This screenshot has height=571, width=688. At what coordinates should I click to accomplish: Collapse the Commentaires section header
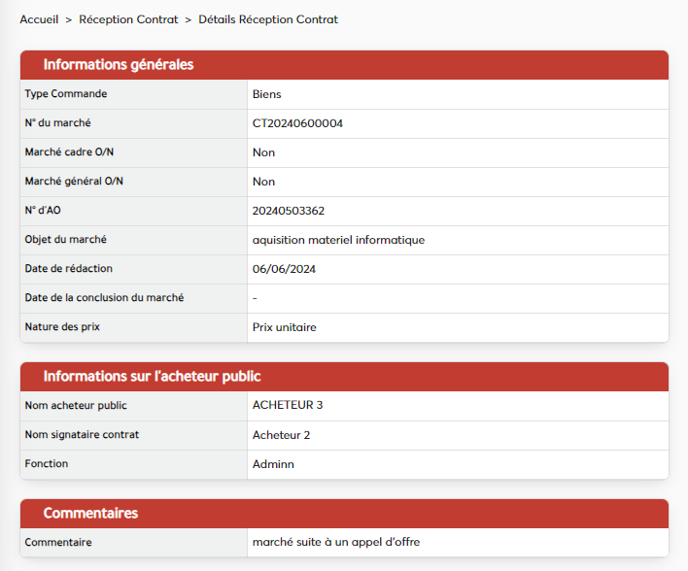pyautogui.click(x=90, y=513)
